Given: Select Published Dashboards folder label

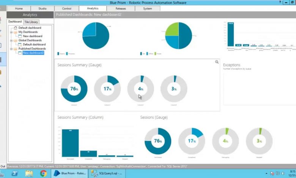Looking at the screenshot, I should pyautogui.click(x=32, y=48).
